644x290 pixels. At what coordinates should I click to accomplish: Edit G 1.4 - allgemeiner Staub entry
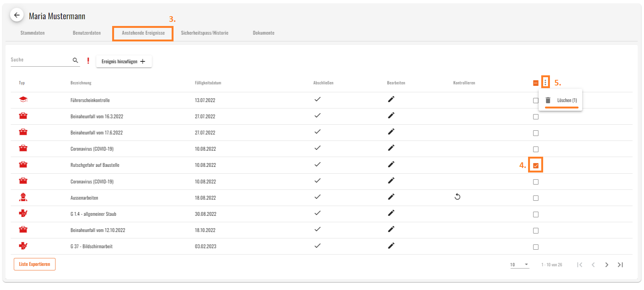point(391,213)
